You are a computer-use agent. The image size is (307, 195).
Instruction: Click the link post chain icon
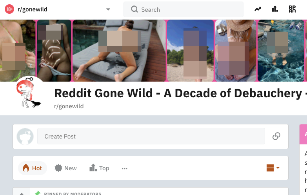point(276,136)
